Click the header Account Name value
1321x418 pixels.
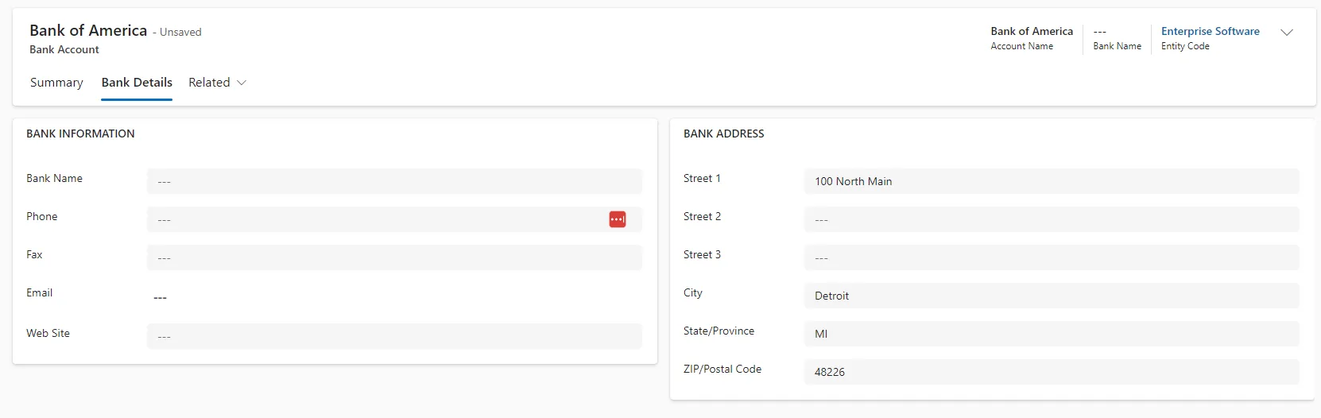1032,31
